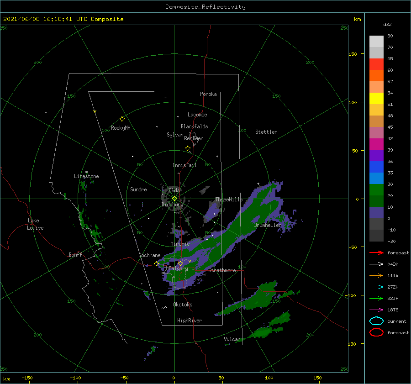Click the yellow km unit label top-right

[x=357, y=19]
